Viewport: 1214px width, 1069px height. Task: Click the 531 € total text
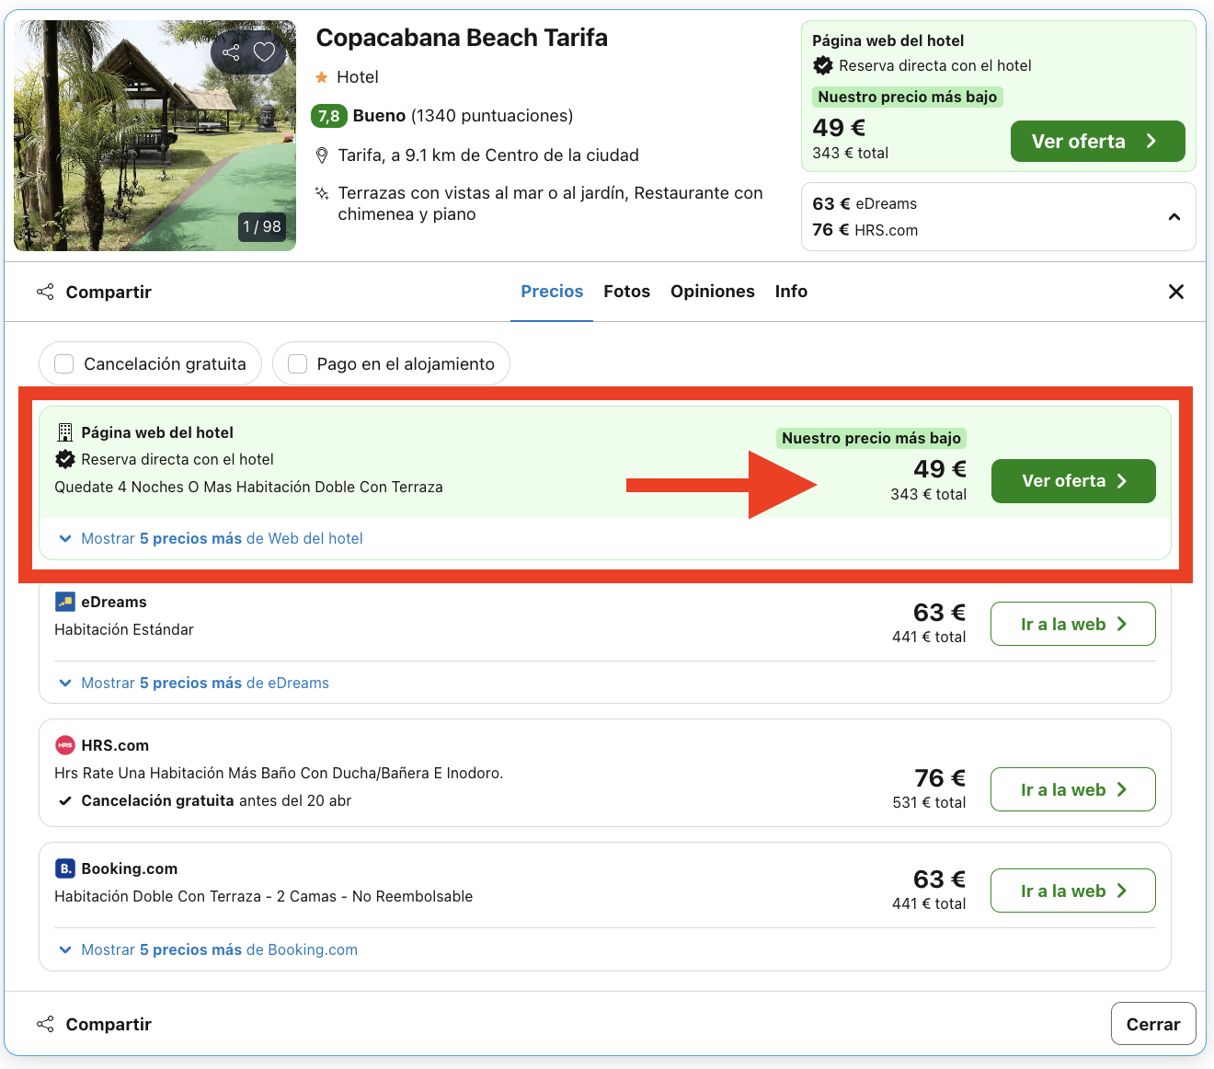(x=929, y=802)
